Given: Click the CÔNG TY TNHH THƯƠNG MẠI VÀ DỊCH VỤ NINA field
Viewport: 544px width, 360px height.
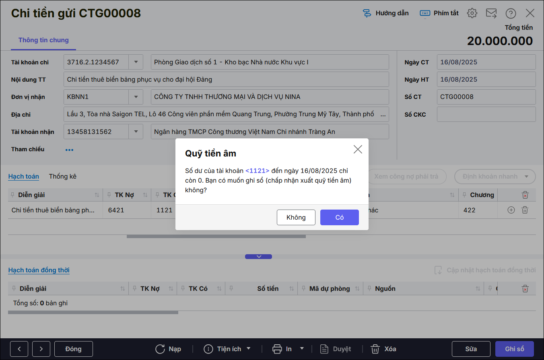Looking at the screenshot, I should [270, 97].
